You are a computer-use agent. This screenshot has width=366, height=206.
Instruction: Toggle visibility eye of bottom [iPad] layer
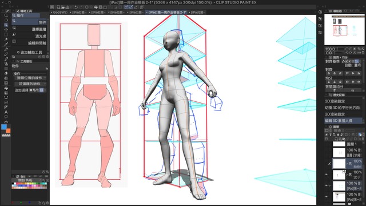(x=327, y=197)
